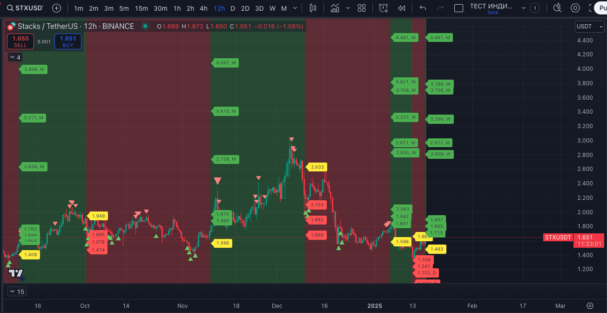
Task: Redo the chart action
Action: (440, 8)
